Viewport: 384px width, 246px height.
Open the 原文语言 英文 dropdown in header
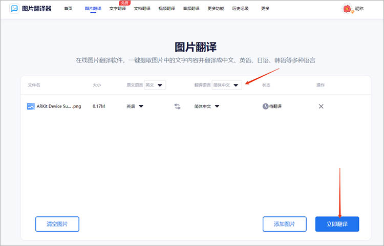point(155,85)
